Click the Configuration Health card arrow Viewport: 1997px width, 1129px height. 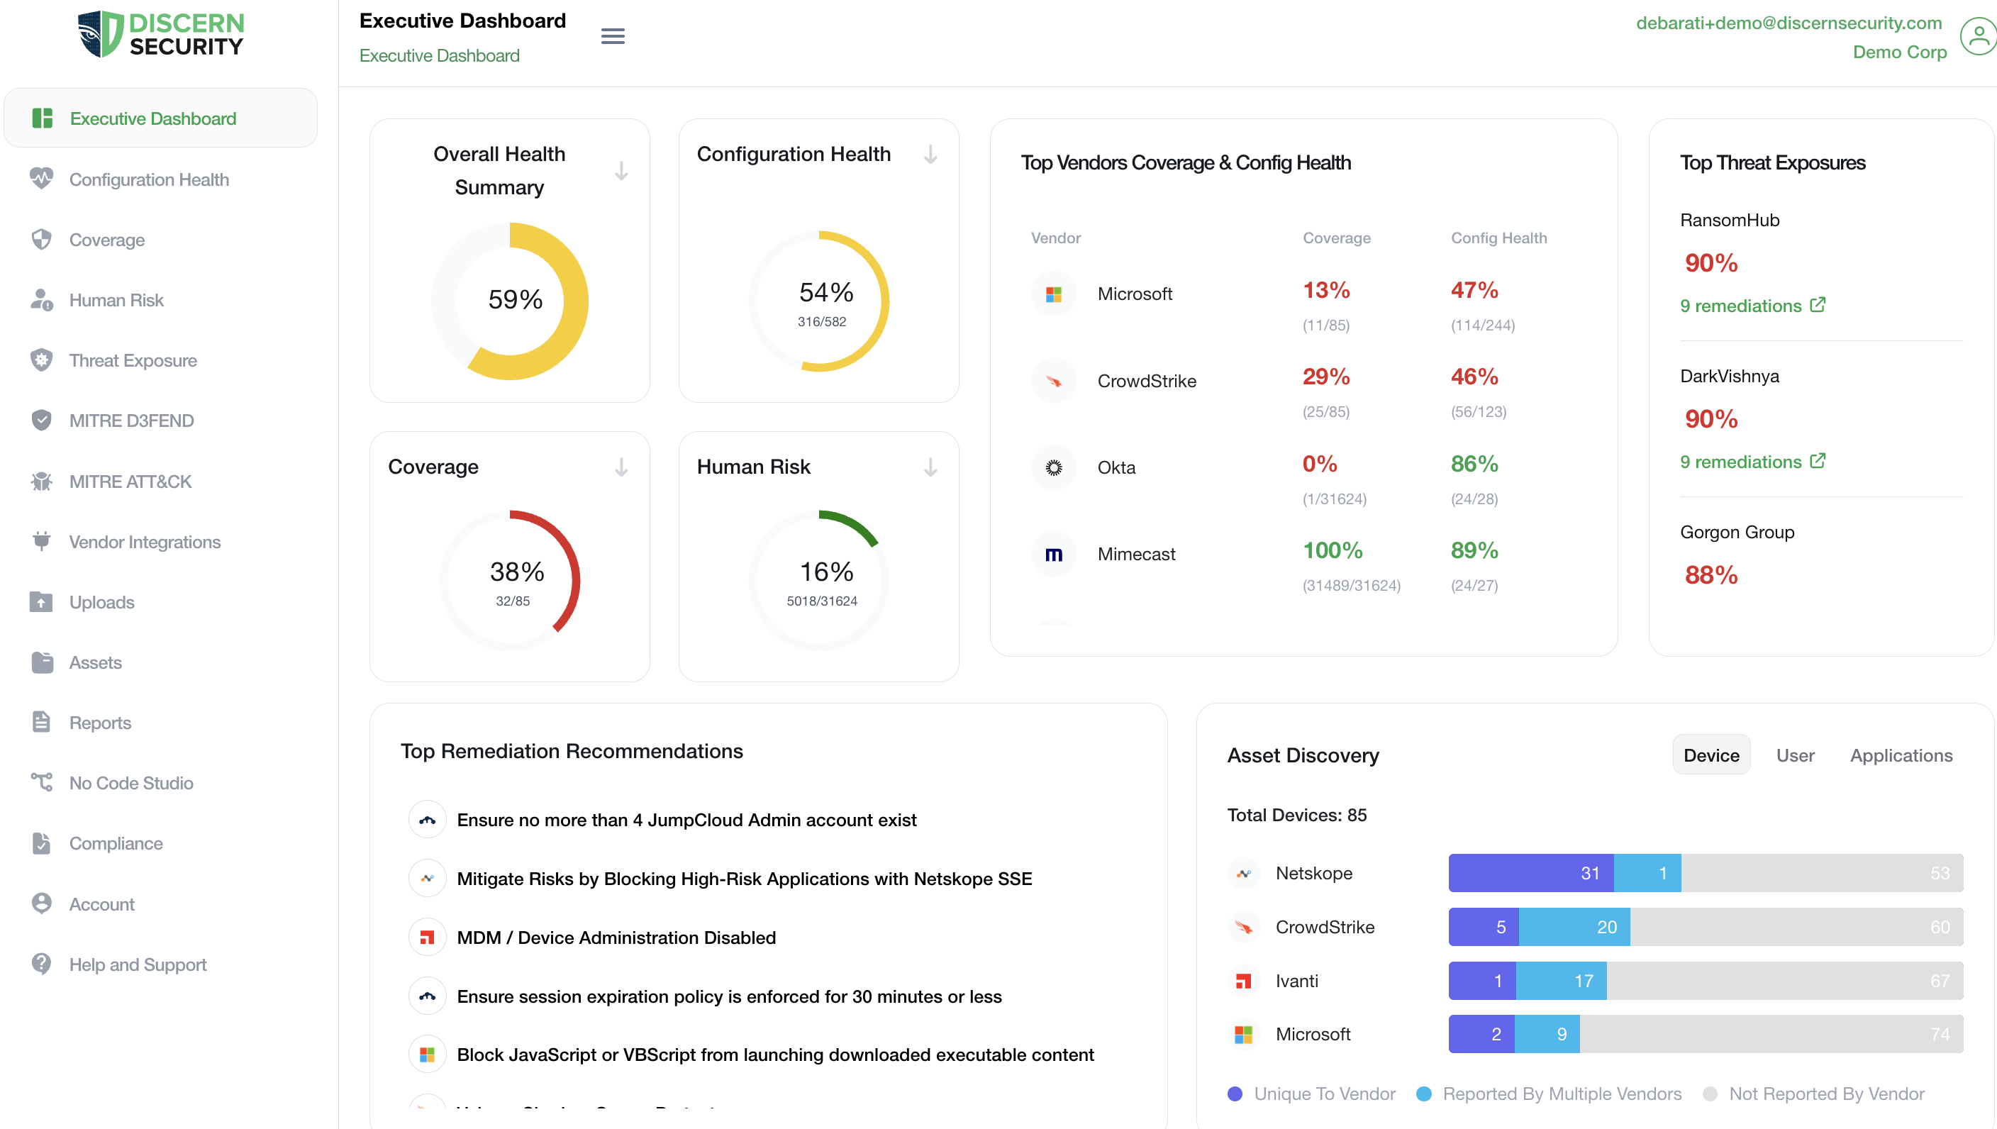930,155
